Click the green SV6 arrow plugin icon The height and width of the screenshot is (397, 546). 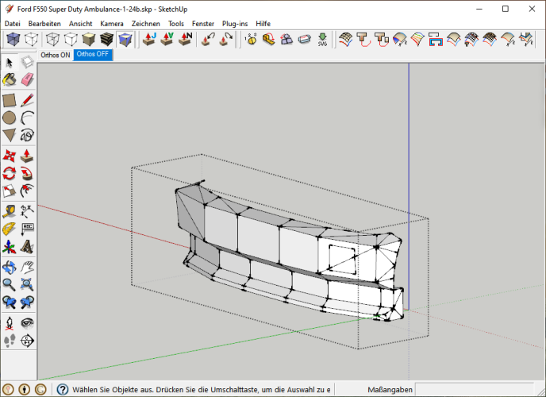tap(322, 40)
